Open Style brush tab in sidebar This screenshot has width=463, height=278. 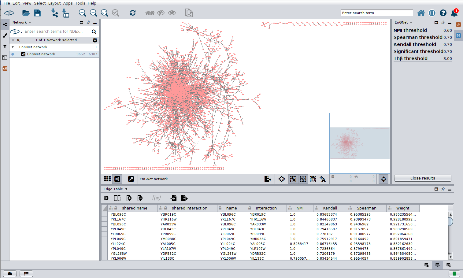[5, 35]
